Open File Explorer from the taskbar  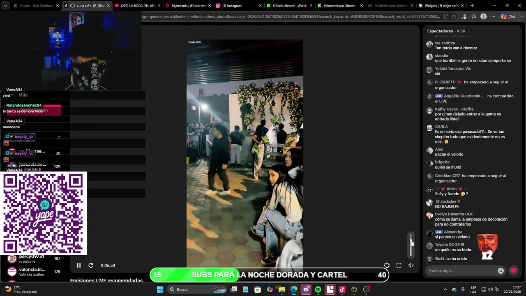[282, 289]
